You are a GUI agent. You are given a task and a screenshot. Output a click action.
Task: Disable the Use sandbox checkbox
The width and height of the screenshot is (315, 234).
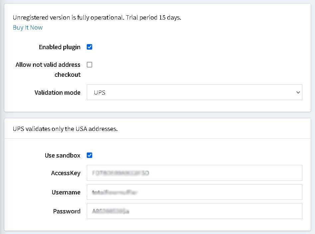click(89, 155)
